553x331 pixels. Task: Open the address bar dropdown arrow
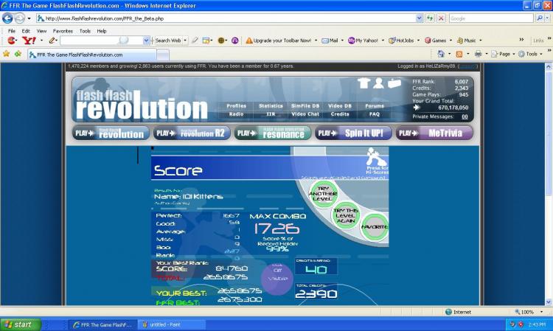[x=419, y=18]
